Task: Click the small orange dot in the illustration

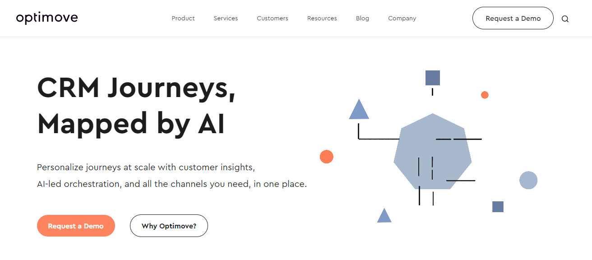Action: (x=485, y=95)
